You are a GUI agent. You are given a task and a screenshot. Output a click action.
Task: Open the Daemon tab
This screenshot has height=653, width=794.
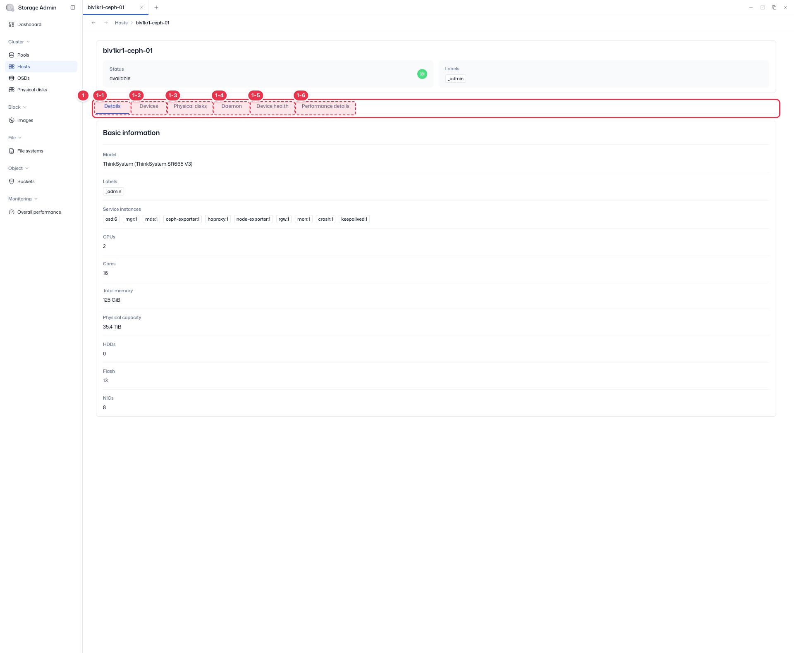point(232,107)
